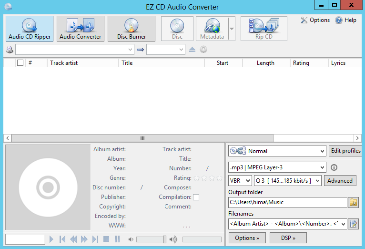Browse for output folder with folder icon
Viewport: 365px width, 249px height.
[354, 202]
